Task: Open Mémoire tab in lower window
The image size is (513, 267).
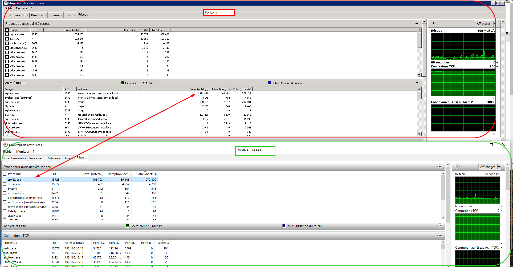Action: coord(54,158)
